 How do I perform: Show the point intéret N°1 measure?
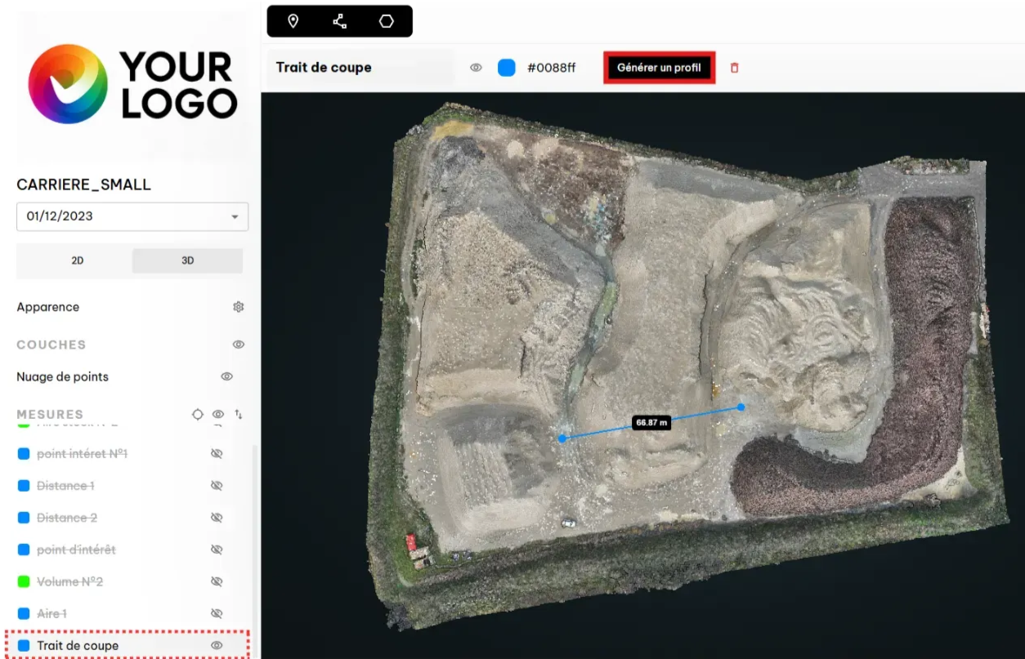217,453
